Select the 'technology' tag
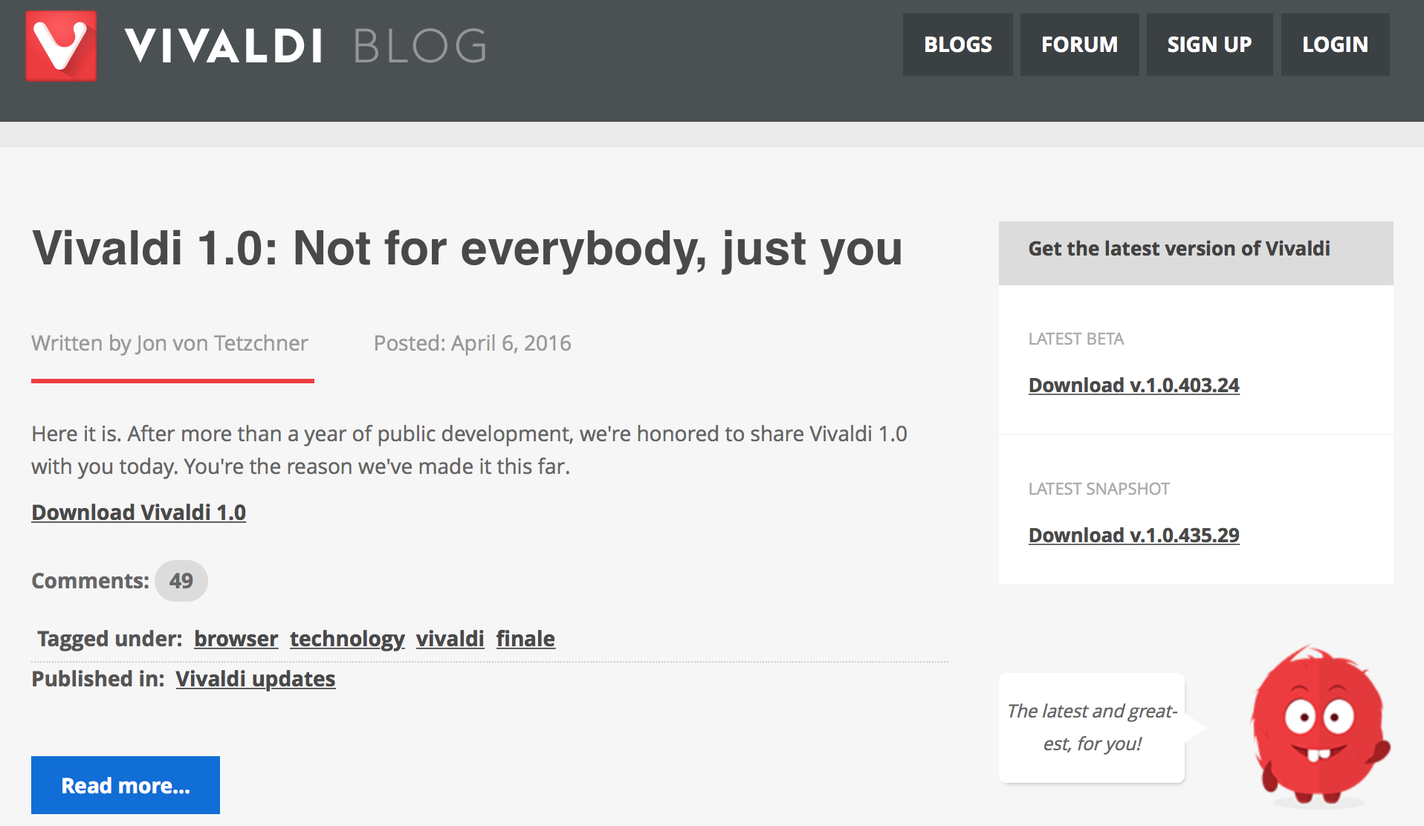Screen dimensions: 1424x826 point(347,639)
